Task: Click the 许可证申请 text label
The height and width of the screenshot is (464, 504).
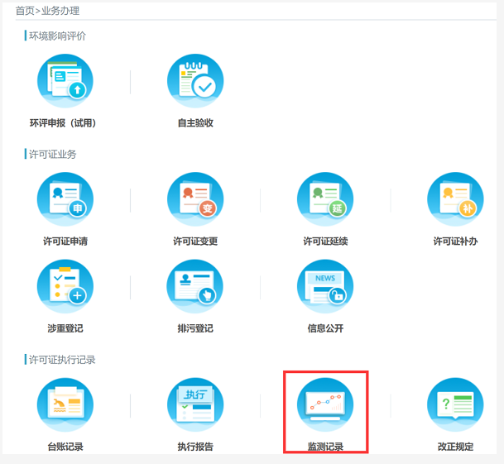Action: 65,242
